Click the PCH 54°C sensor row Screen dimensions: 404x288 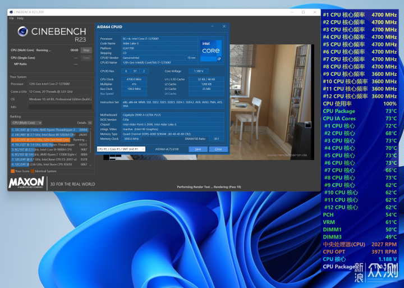coord(360,215)
